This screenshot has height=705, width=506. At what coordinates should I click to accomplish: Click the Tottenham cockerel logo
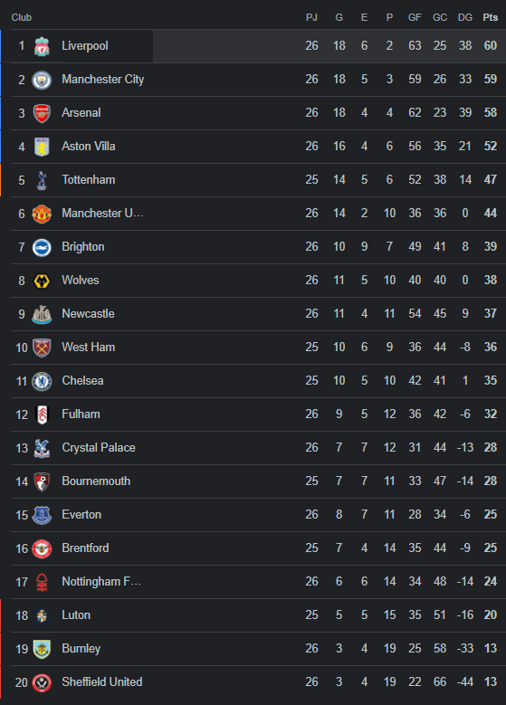[x=42, y=180]
